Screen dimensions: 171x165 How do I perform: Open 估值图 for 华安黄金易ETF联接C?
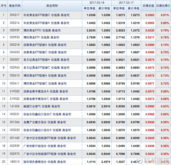click(55, 15)
